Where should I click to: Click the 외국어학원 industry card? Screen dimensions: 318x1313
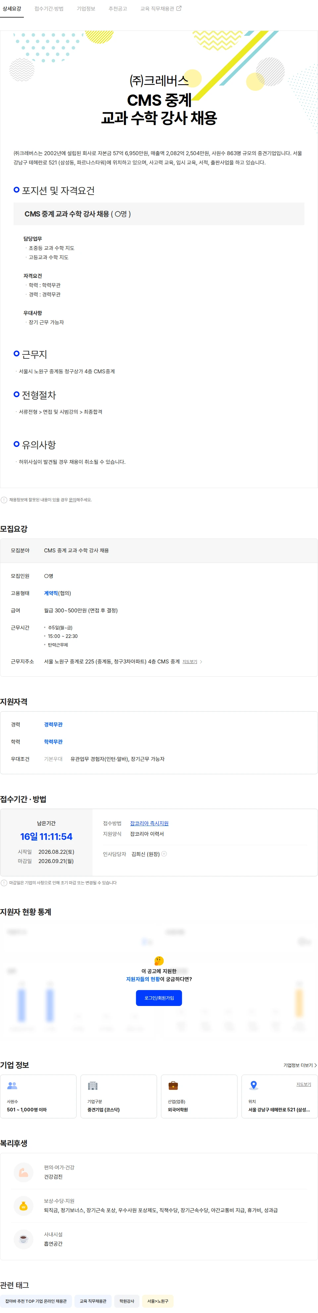coord(199,1096)
